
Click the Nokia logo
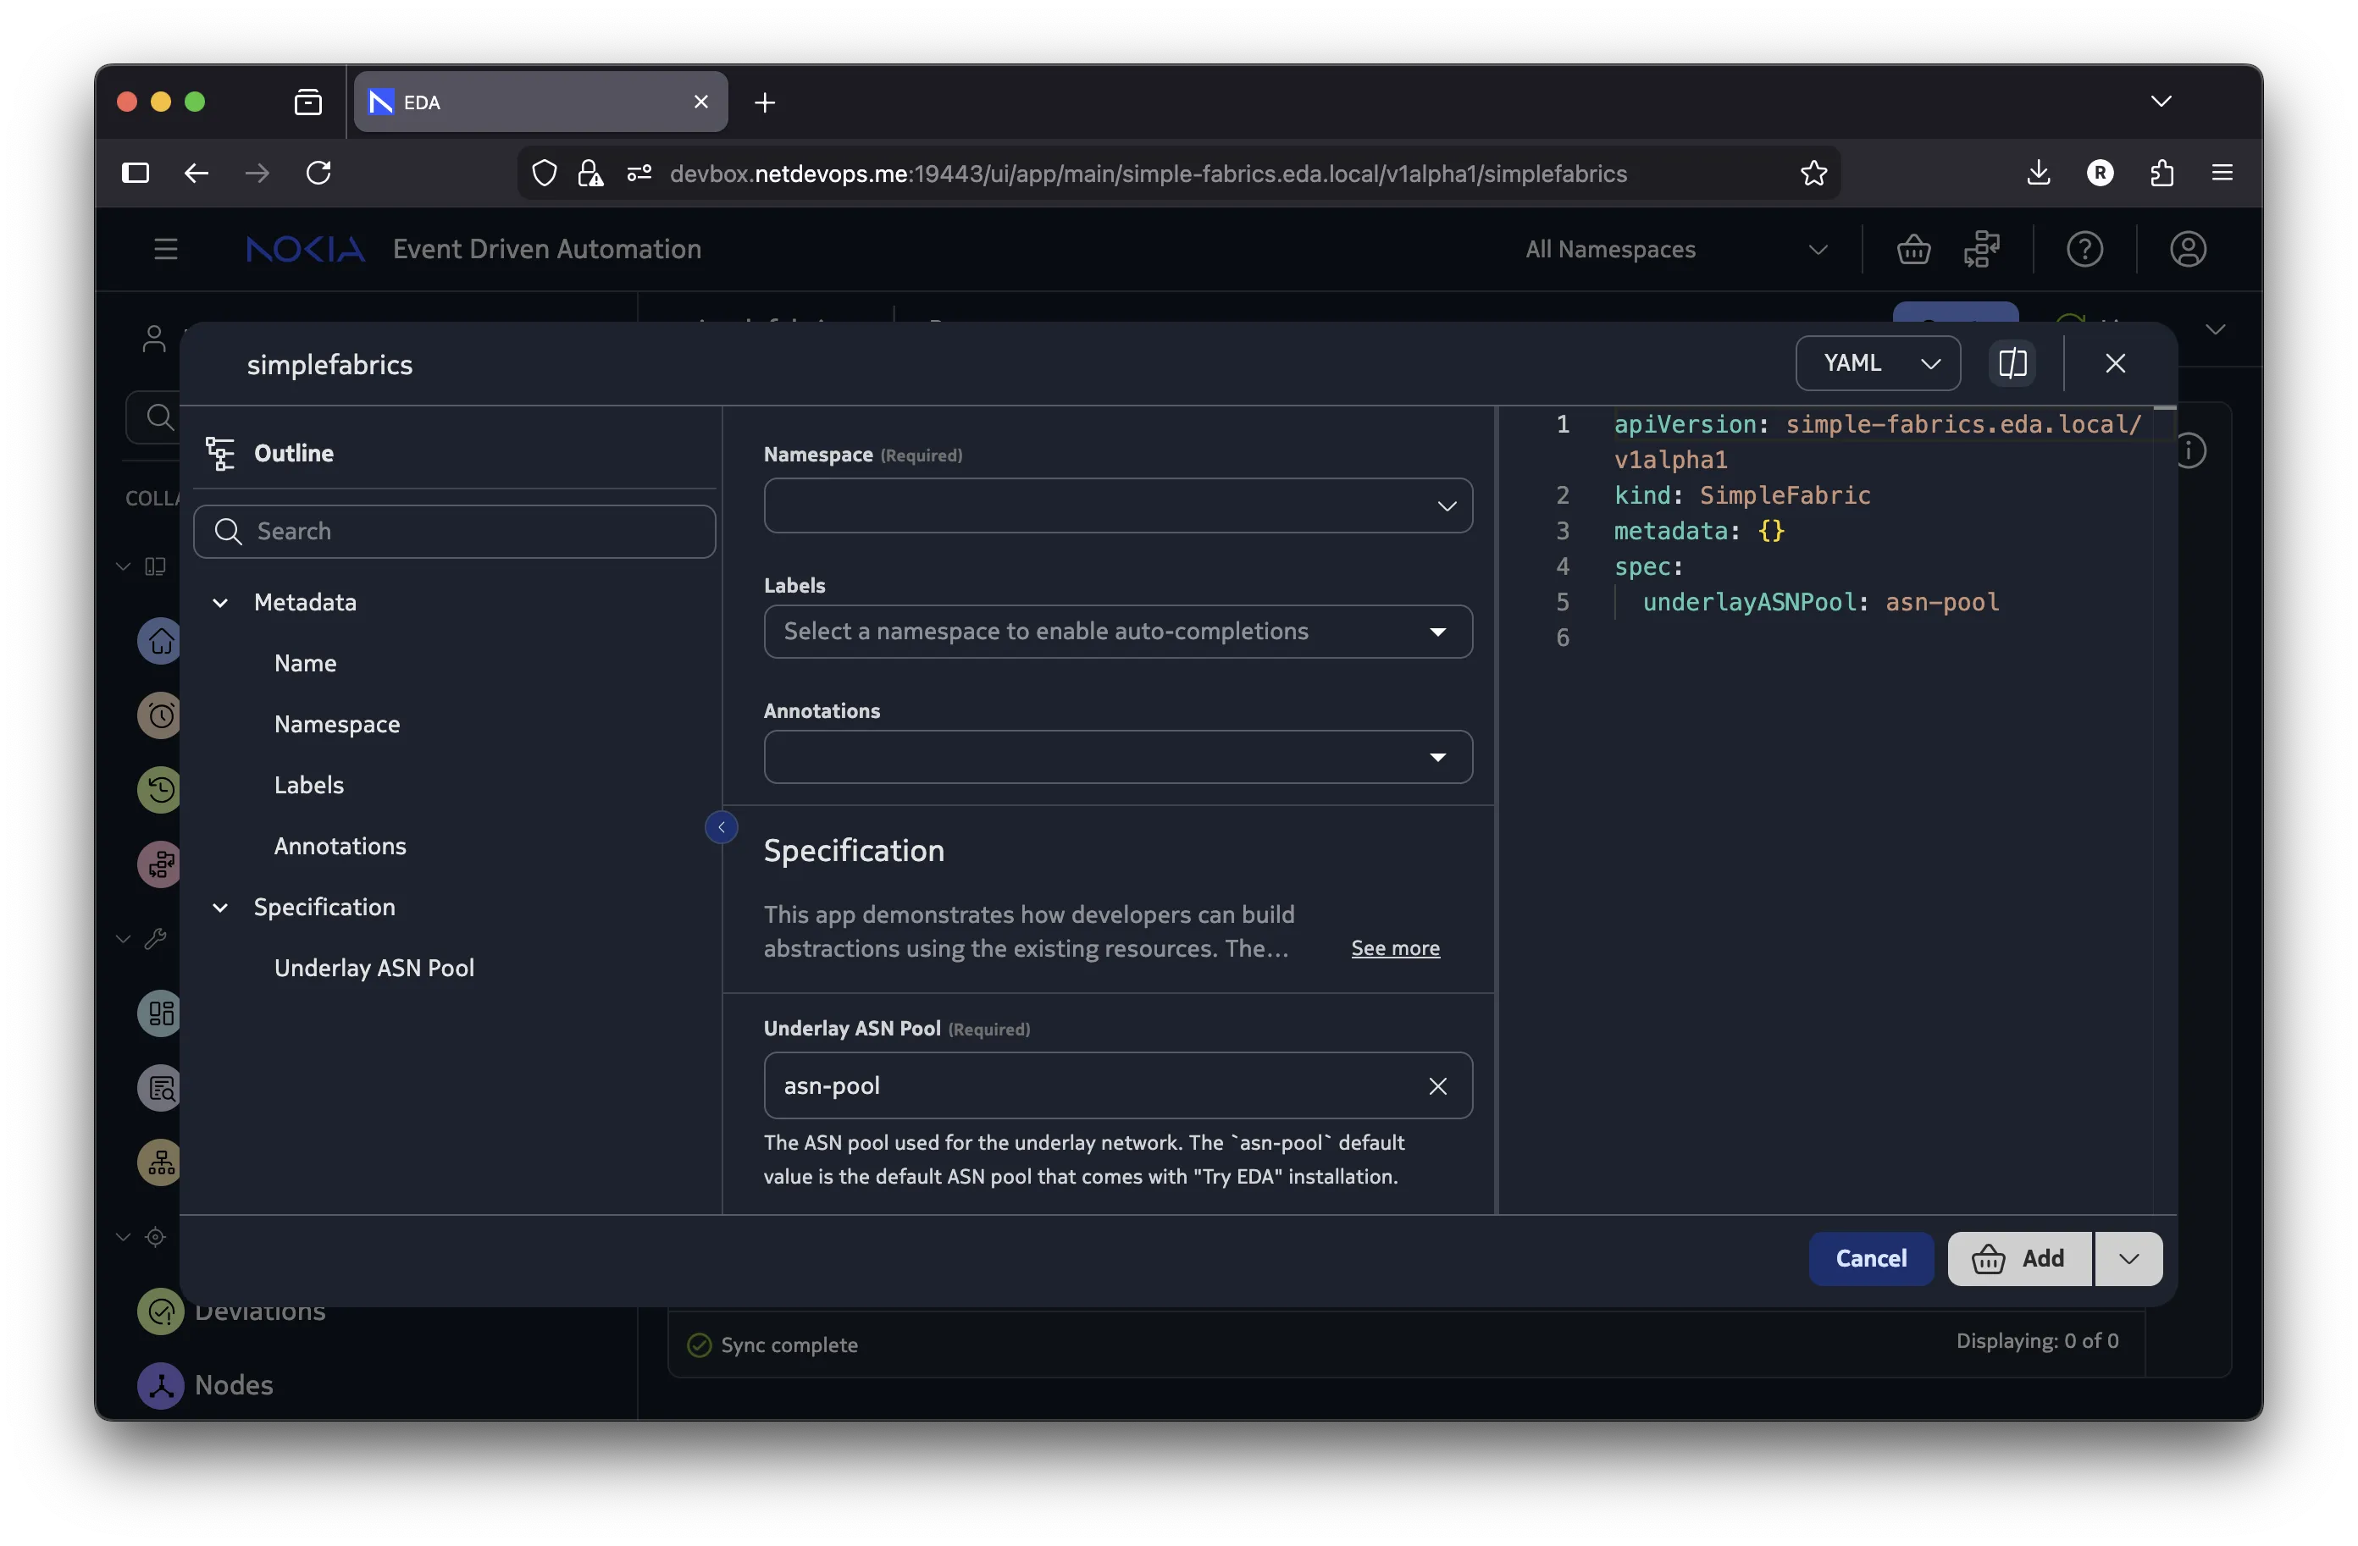[305, 250]
